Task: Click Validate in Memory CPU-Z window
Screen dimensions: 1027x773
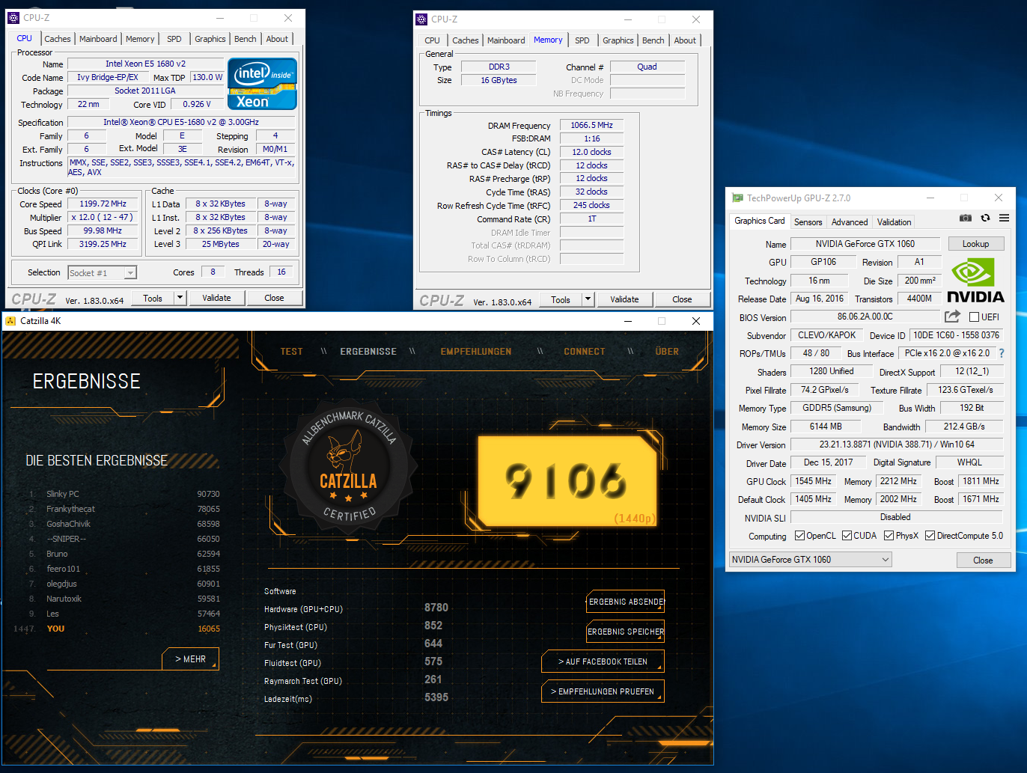Action: (x=624, y=299)
